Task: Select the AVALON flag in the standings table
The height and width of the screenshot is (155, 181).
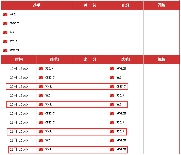Action: point(5,50)
